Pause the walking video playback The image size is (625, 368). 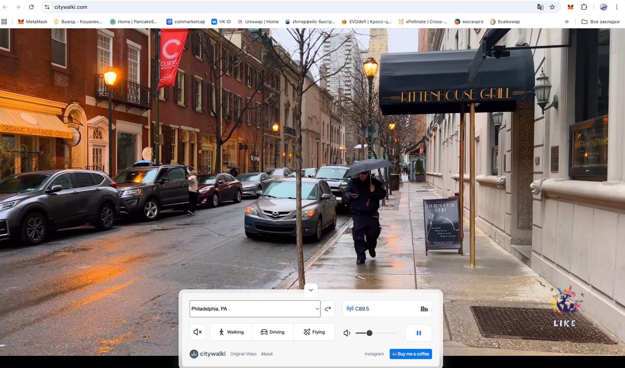(x=418, y=332)
